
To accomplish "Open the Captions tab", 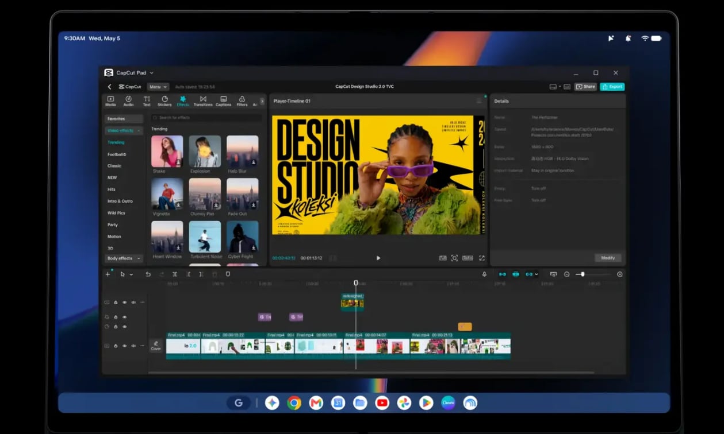I will [x=224, y=101].
